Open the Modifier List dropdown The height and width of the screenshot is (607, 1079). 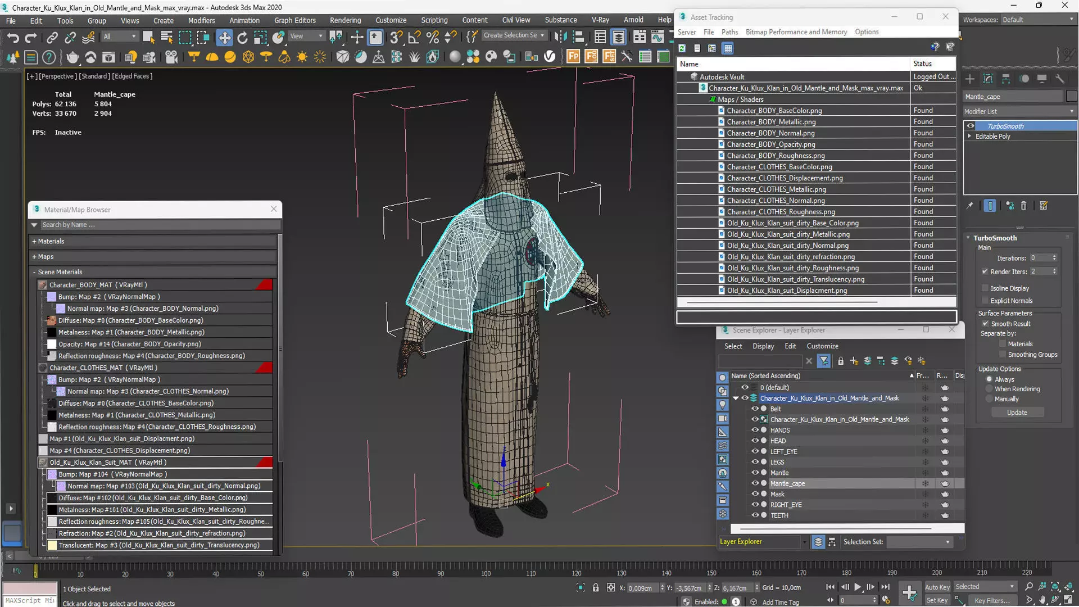(1019, 111)
